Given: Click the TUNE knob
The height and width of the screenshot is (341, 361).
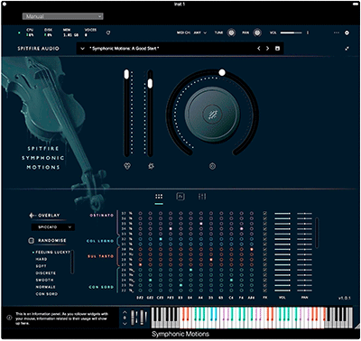Looking at the screenshot, I should click(231, 32).
